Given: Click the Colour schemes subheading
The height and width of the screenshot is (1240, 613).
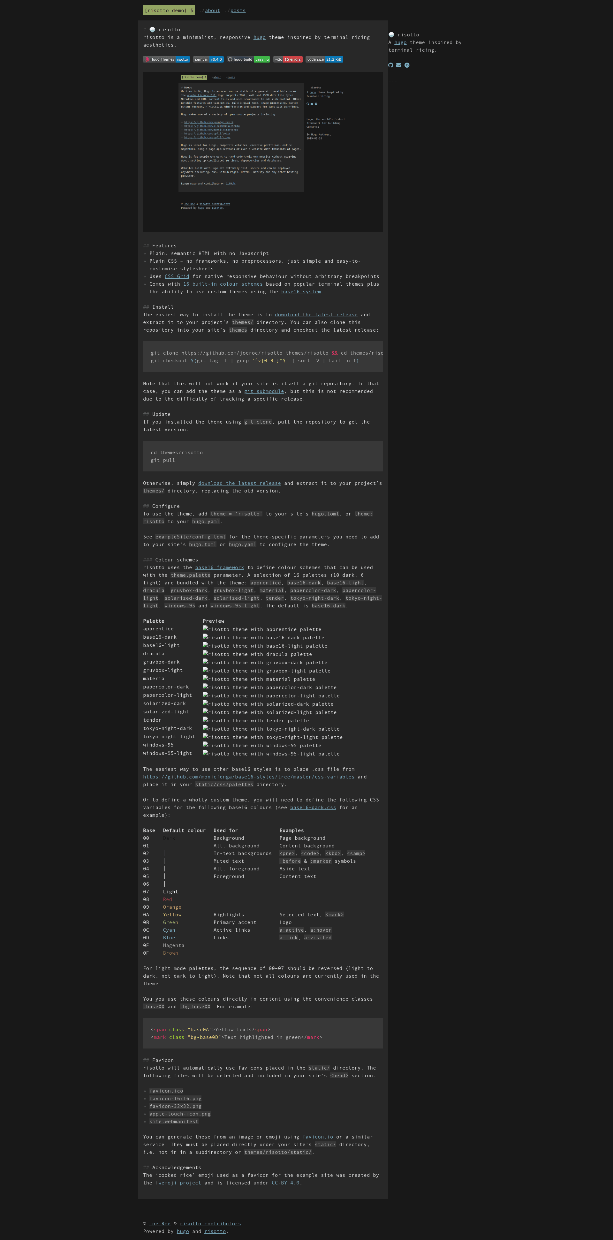Looking at the screenshot, I should (170, 560).
